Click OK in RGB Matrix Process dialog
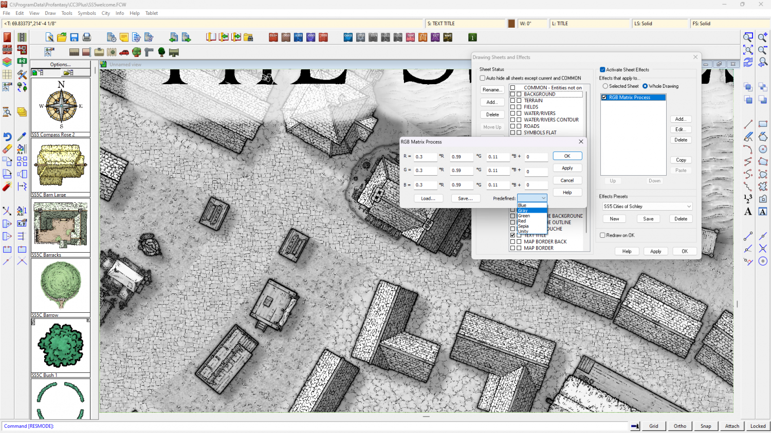The height and width of the screenshot is (433, 771). 567,156
